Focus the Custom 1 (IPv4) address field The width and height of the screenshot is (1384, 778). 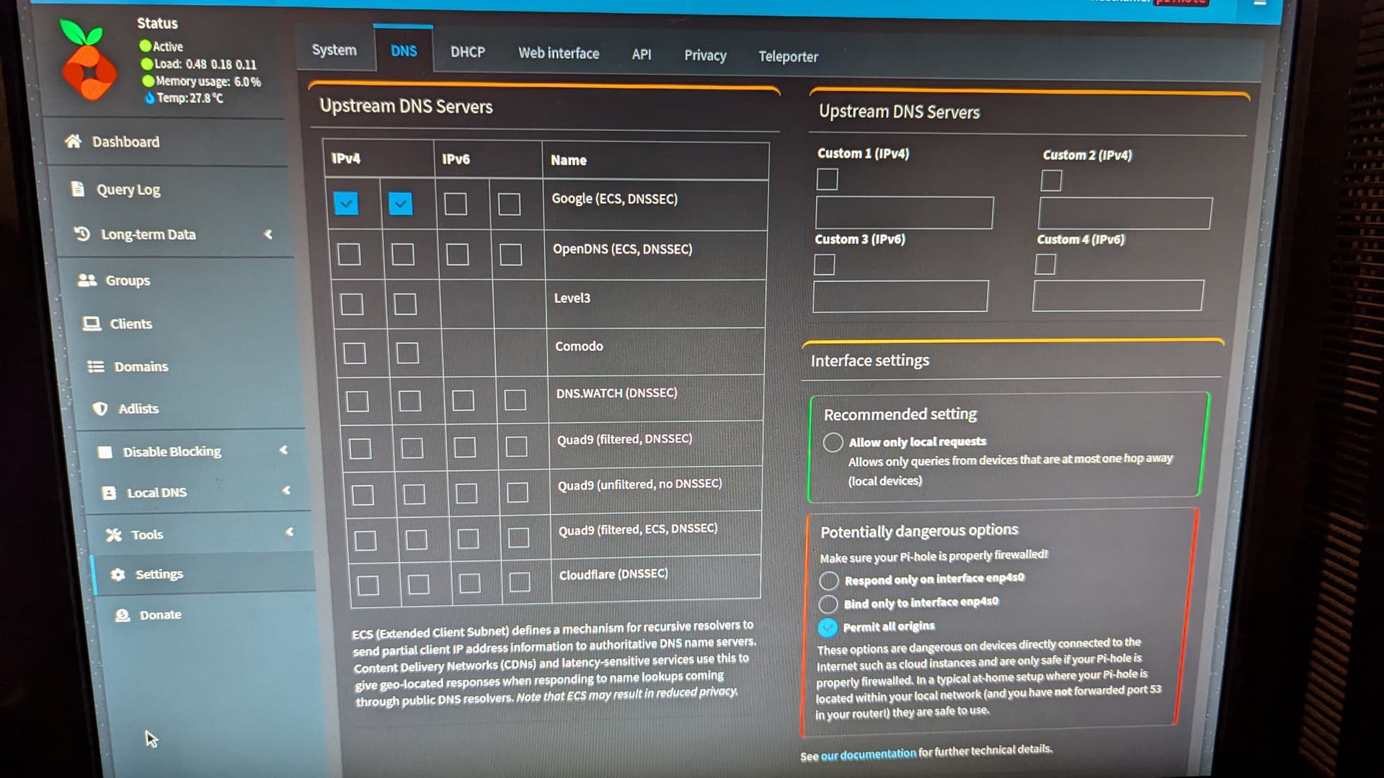904,213
